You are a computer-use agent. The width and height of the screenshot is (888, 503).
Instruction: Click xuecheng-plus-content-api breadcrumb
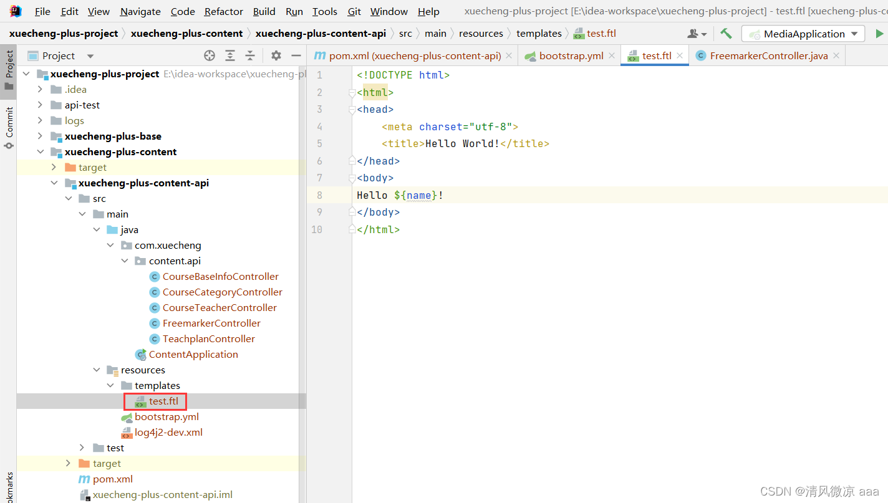coord(321,34)
